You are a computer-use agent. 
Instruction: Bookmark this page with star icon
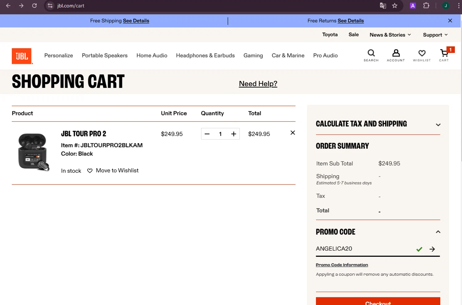click(x=395, y=6)
